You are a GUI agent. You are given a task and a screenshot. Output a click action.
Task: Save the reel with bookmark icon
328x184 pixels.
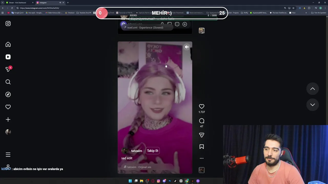(x=202, y=147)
